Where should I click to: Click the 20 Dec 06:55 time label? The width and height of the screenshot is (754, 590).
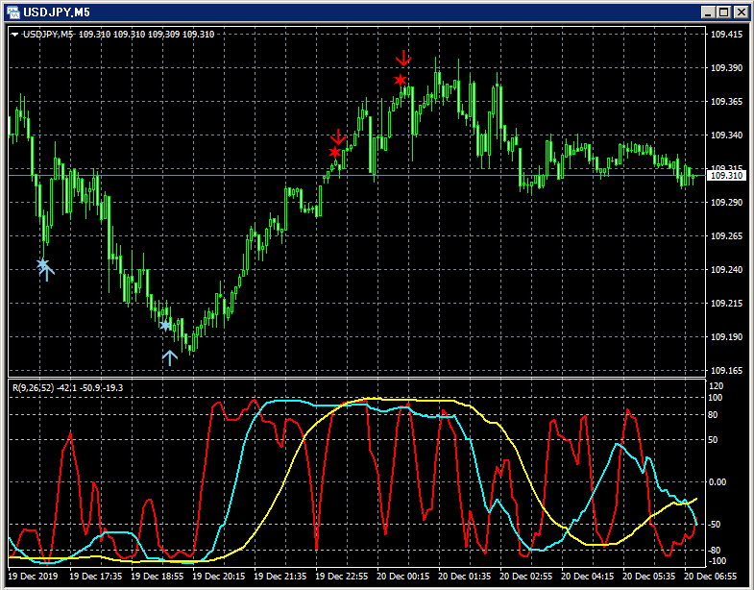(710, 576)
